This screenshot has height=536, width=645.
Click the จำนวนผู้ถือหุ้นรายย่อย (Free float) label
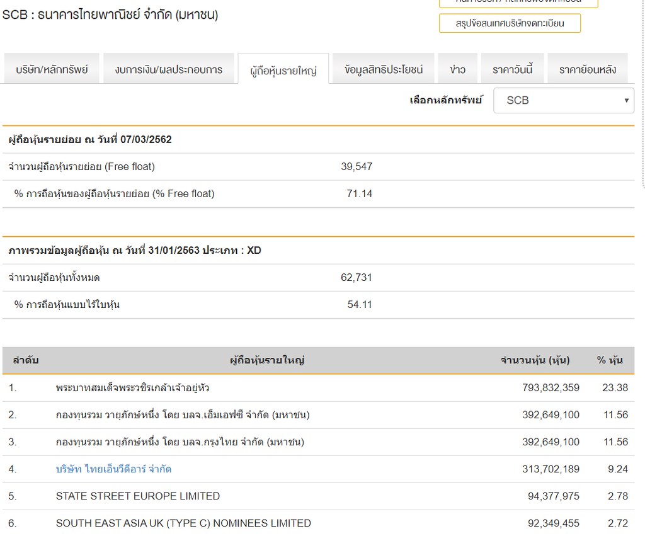81,167
